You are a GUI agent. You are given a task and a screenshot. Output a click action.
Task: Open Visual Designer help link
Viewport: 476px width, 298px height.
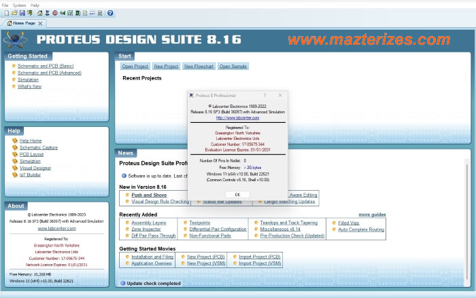[35, 168]
